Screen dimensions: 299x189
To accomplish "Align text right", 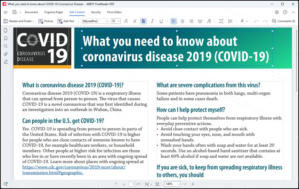I will [x=191, y=21].
